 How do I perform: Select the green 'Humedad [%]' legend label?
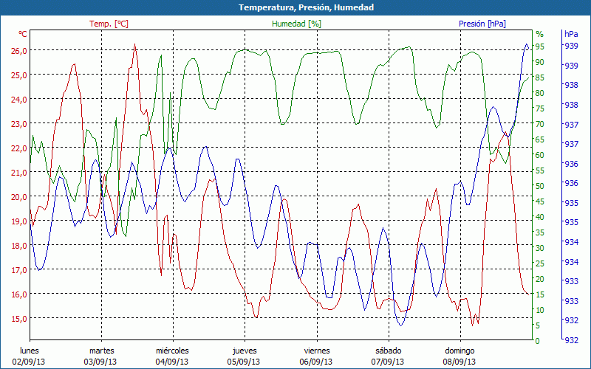pos(297,24)
